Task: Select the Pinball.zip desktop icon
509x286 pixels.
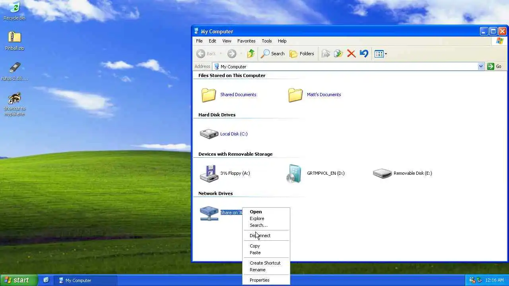Action: (x=14, y=41)
